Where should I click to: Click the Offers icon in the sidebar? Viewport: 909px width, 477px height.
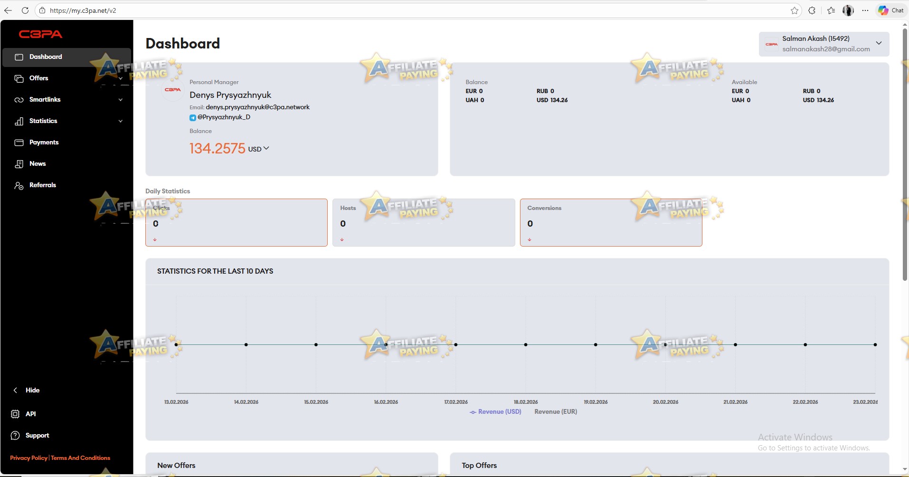(x=19, y=78)
